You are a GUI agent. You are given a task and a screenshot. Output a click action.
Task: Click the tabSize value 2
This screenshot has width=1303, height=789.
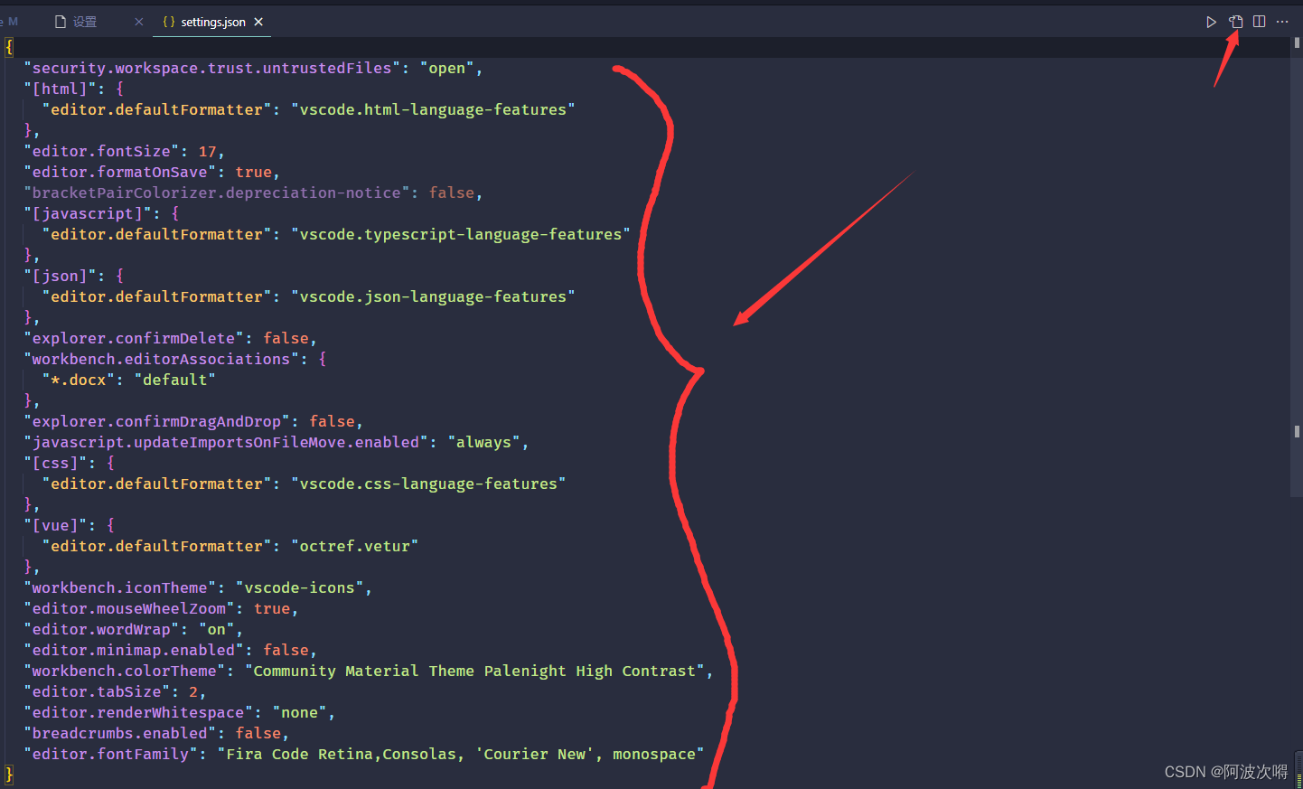(193, 691)
